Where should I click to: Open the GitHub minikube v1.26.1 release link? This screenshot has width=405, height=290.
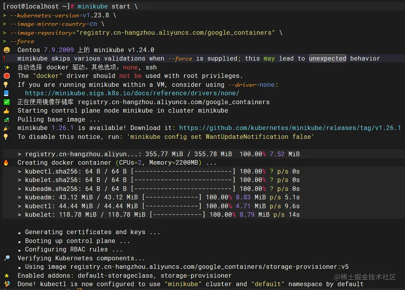coord(290,128)
